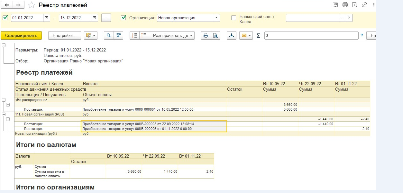Screen dimensions: 403x193
Task: Open print preview icon in toolbar
Action: (215, 36)
